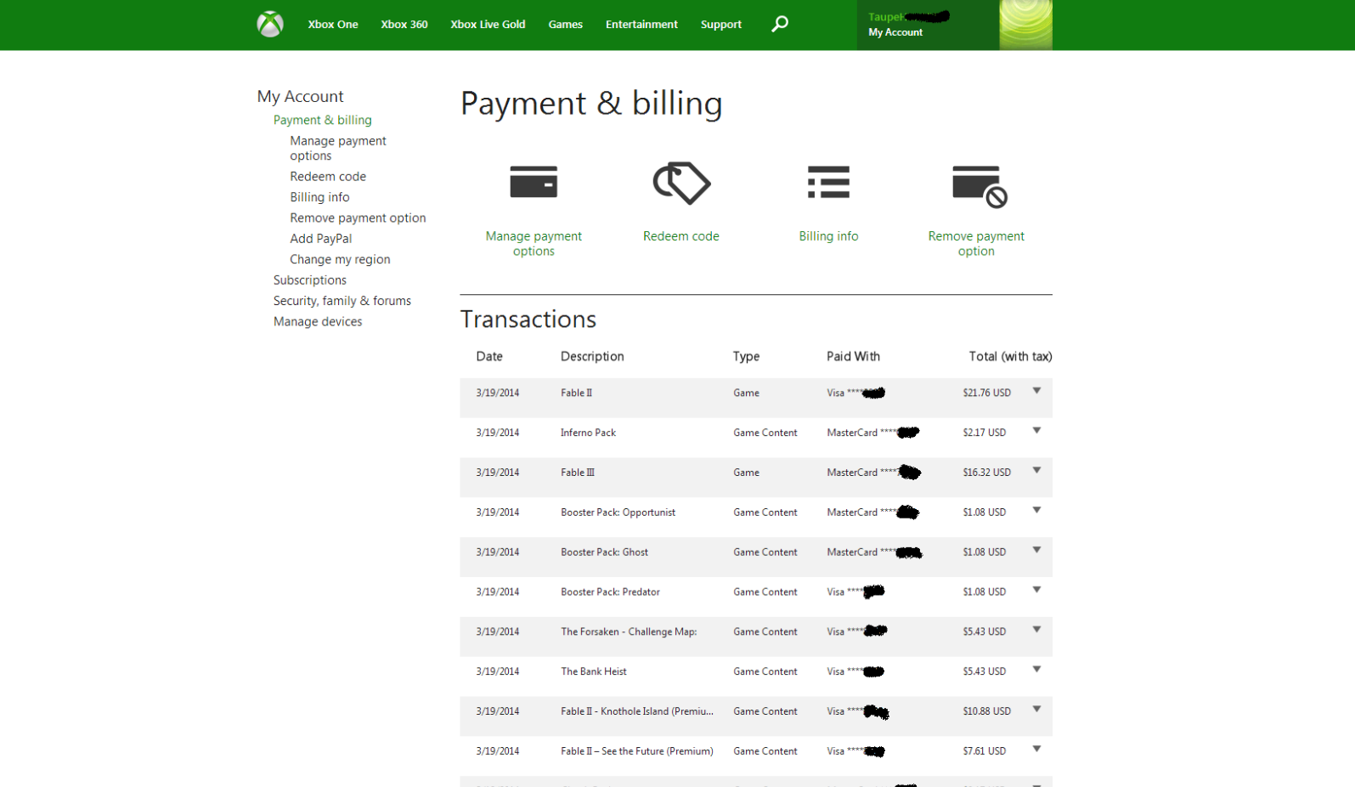Expand Booster Pack: Ghost transaction
1355x787 pixels.
[x=1036, y=551]
